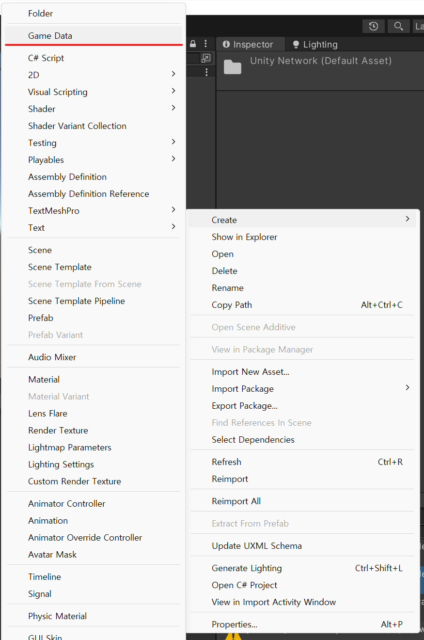Click Reimport (not Reimport All)
The image size is (424, 640).
[302, 479]
